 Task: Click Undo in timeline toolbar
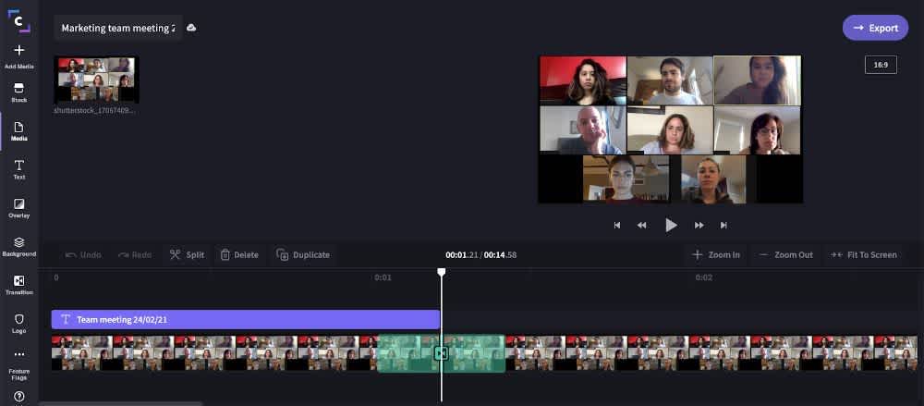coord(84,255)
